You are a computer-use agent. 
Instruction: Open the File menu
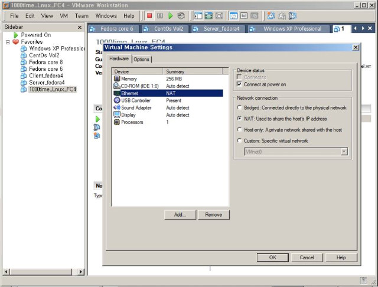[14, 16]
